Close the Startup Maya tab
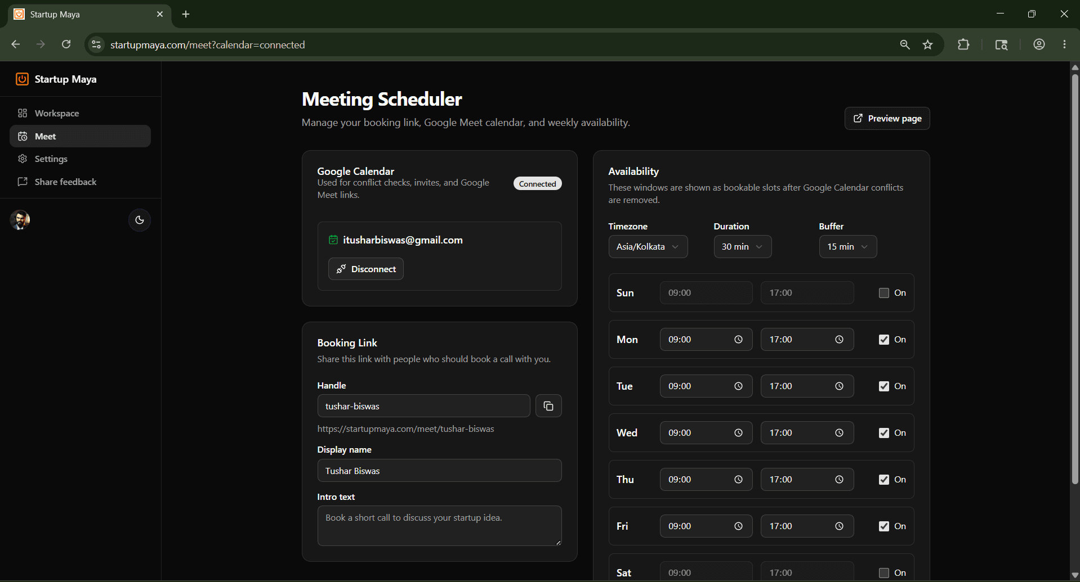Viewport: 1080px width, 582px height. coord(160,14)
